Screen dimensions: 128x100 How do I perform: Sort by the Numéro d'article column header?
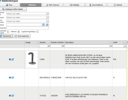57,42
